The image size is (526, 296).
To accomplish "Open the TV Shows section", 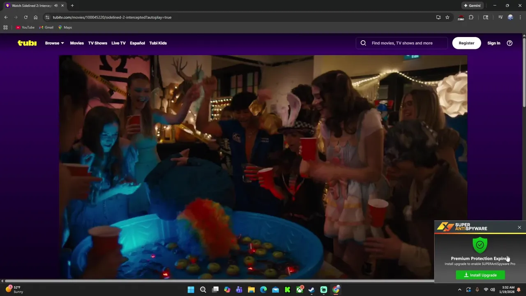I will [x=97, y=43].
